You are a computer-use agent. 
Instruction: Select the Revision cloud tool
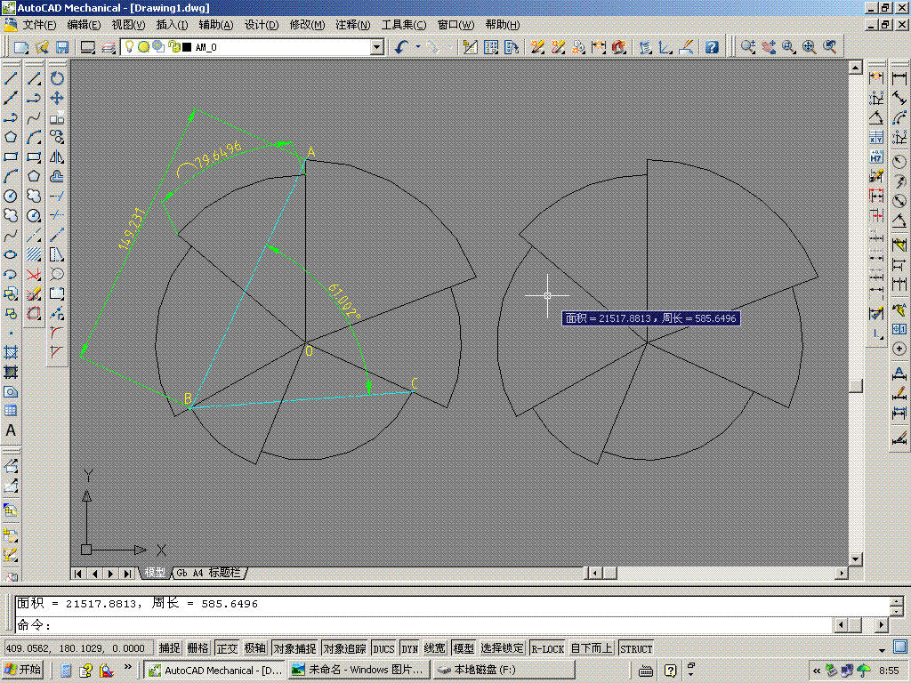(11, 215)
